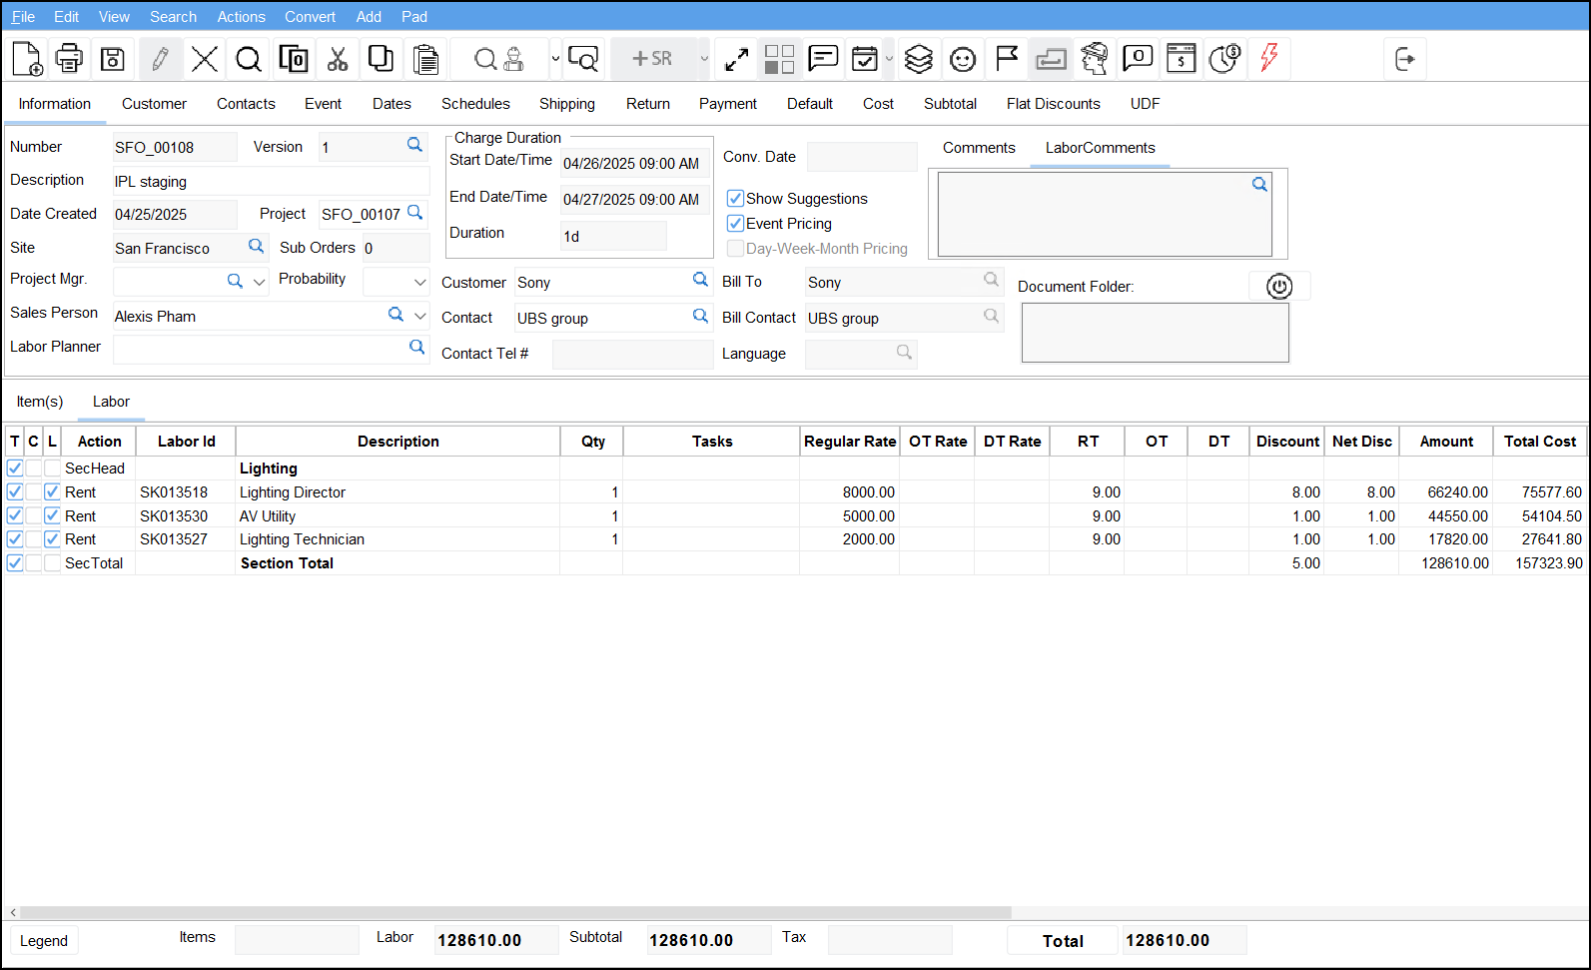Click the print icon in toolbar

coord(69,59)
